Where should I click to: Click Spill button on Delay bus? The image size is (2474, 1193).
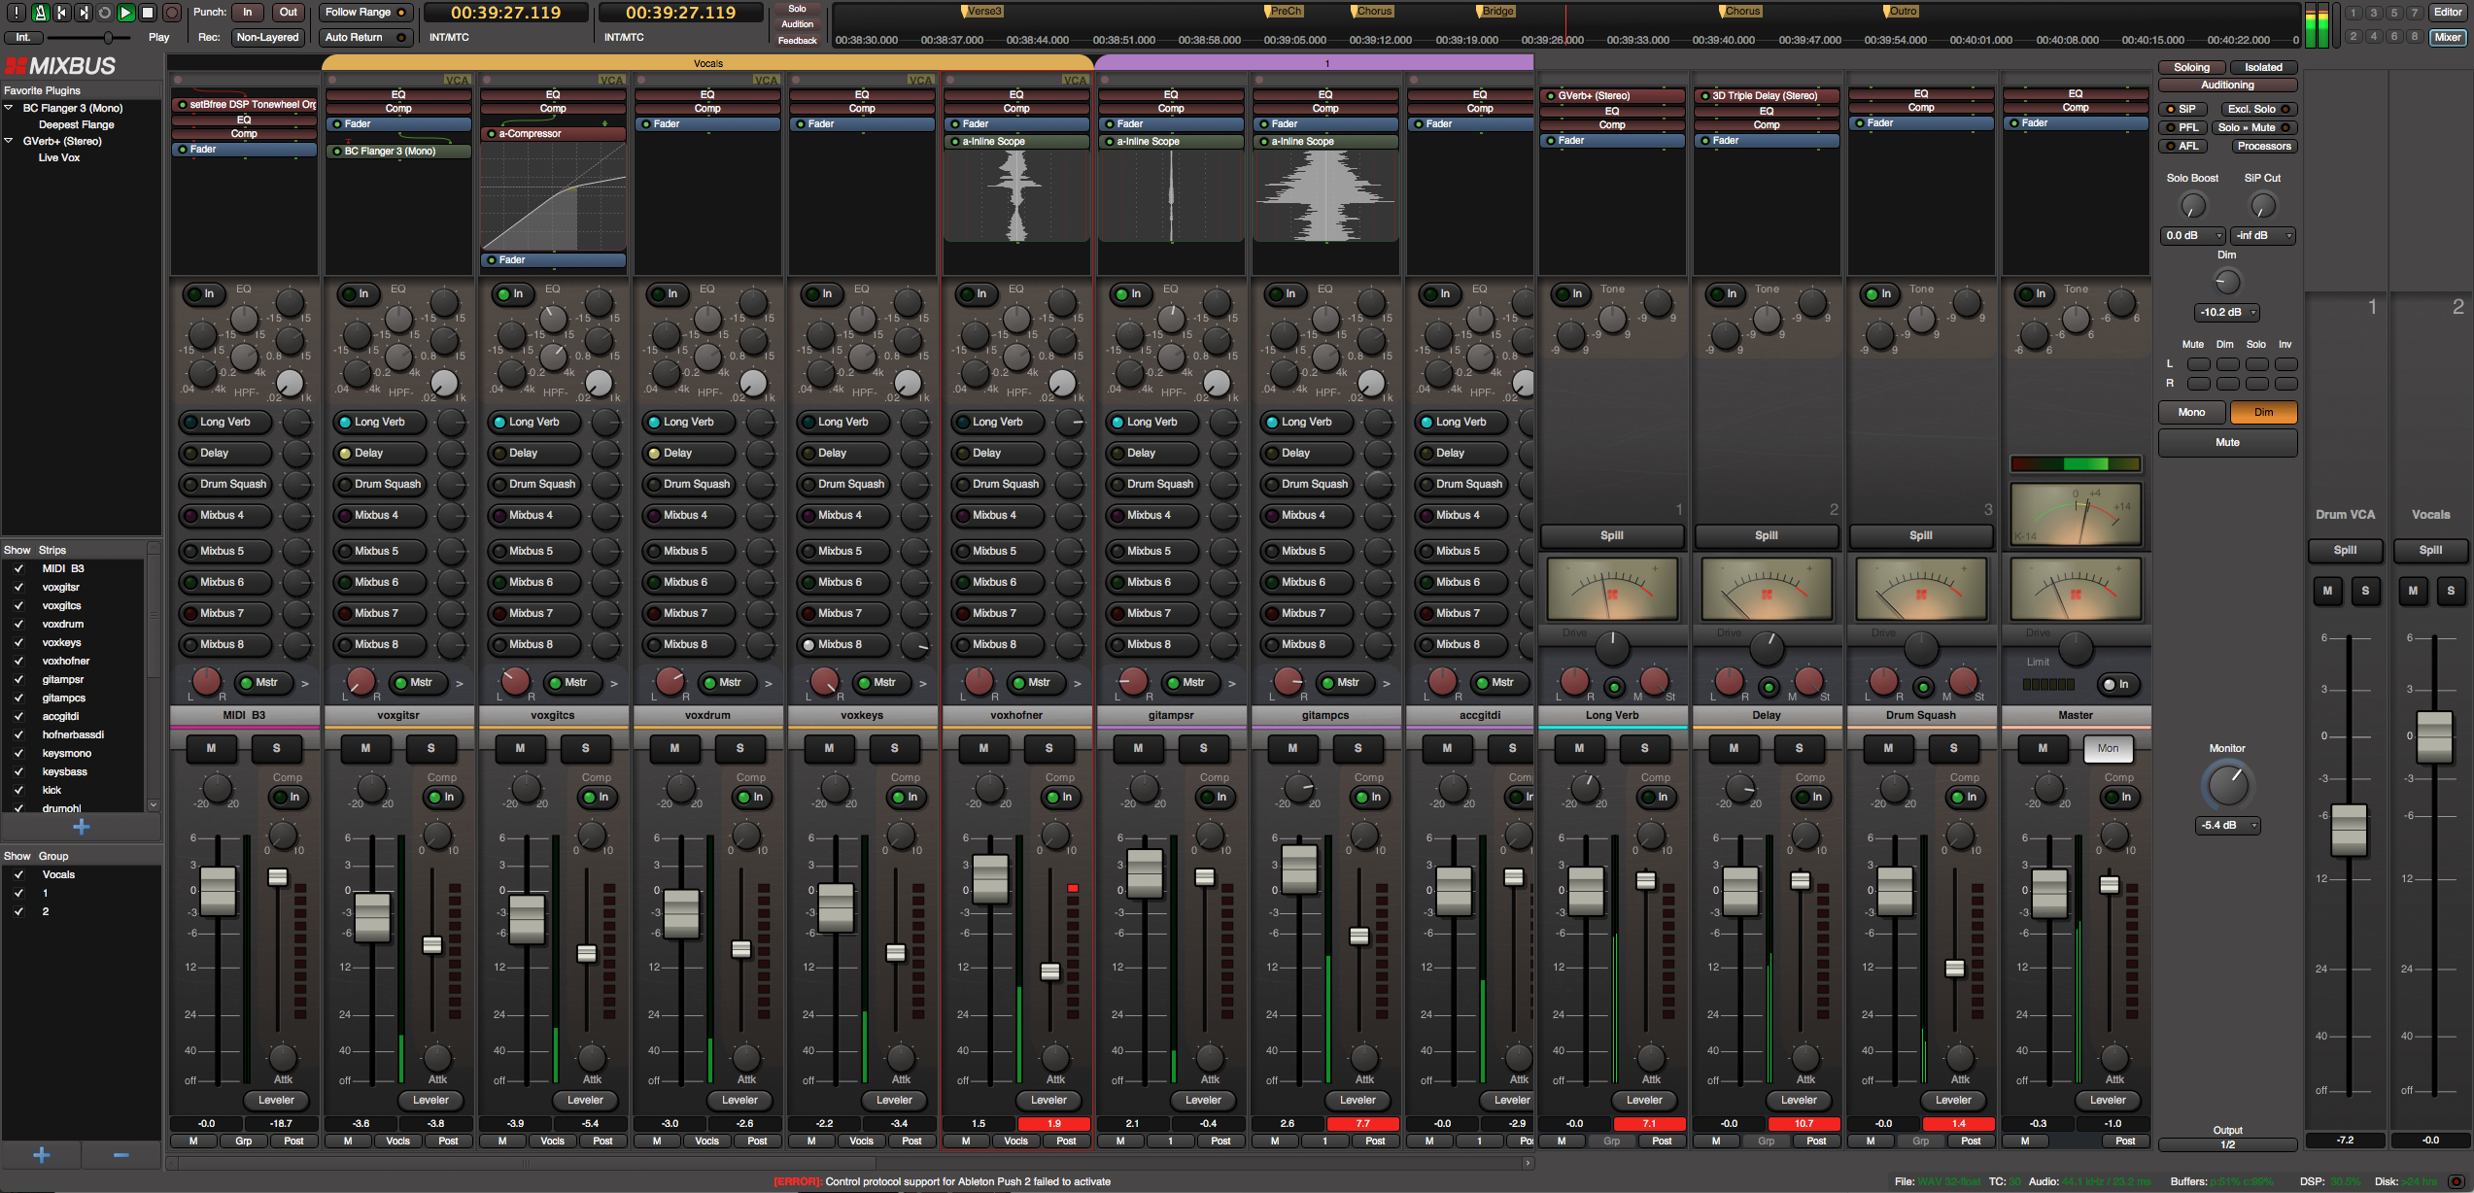click(1766, 535)
